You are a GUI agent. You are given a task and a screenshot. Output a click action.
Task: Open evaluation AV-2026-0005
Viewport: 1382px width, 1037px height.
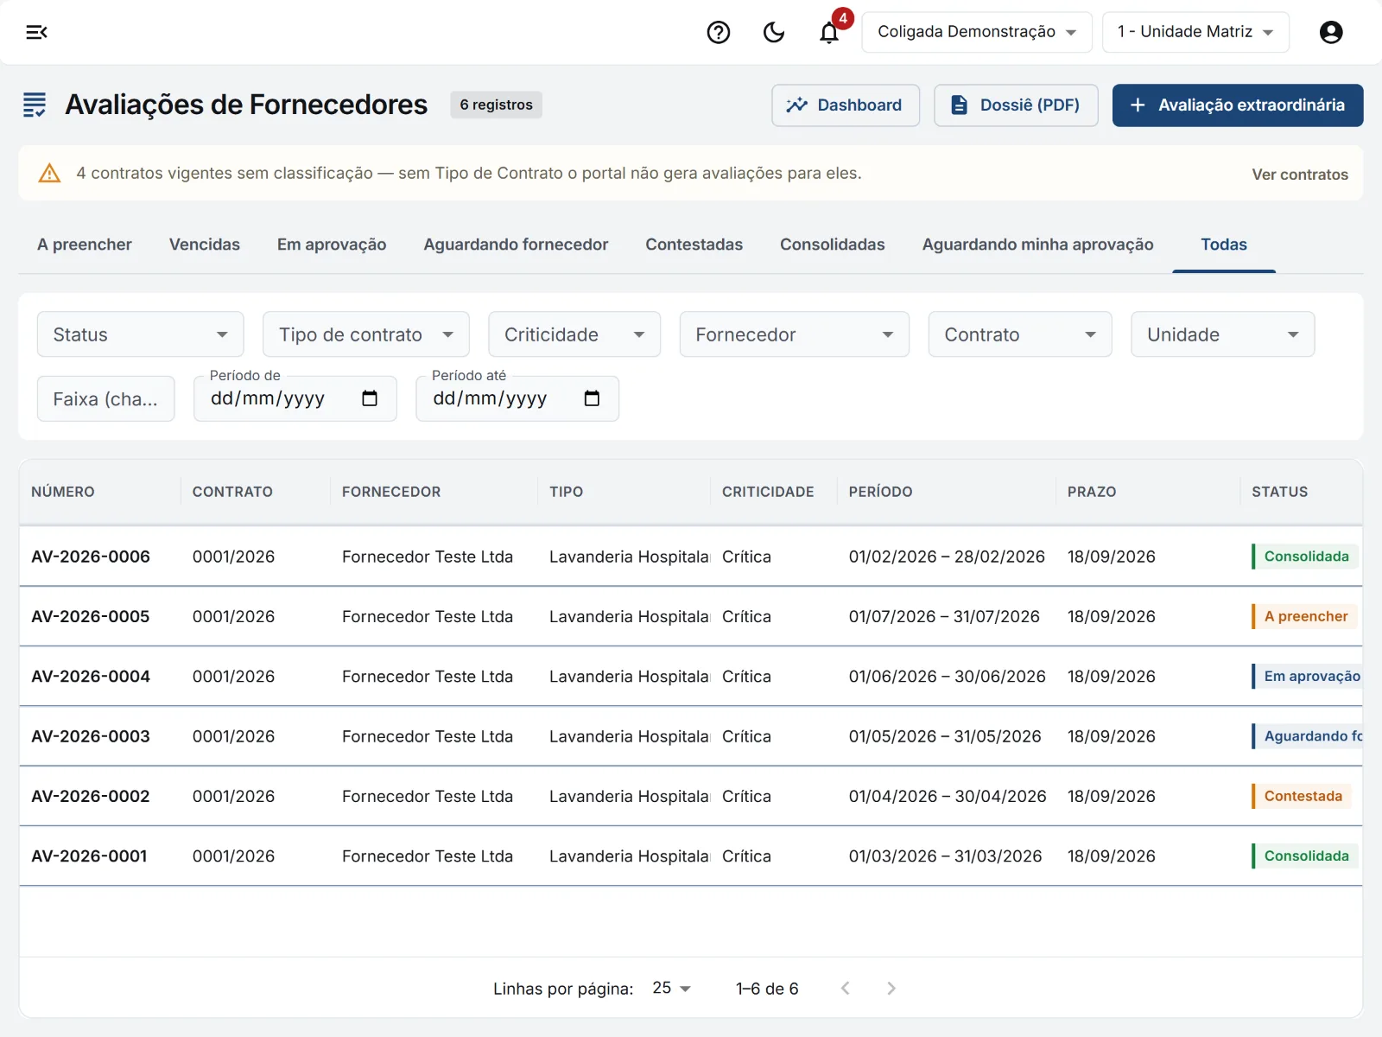[91, 616]
